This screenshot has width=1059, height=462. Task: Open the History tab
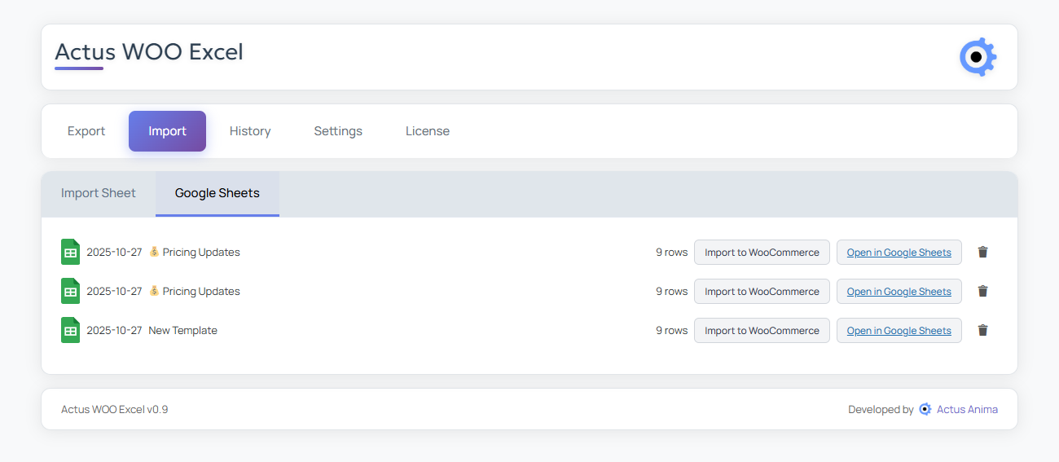pos(250,131)
